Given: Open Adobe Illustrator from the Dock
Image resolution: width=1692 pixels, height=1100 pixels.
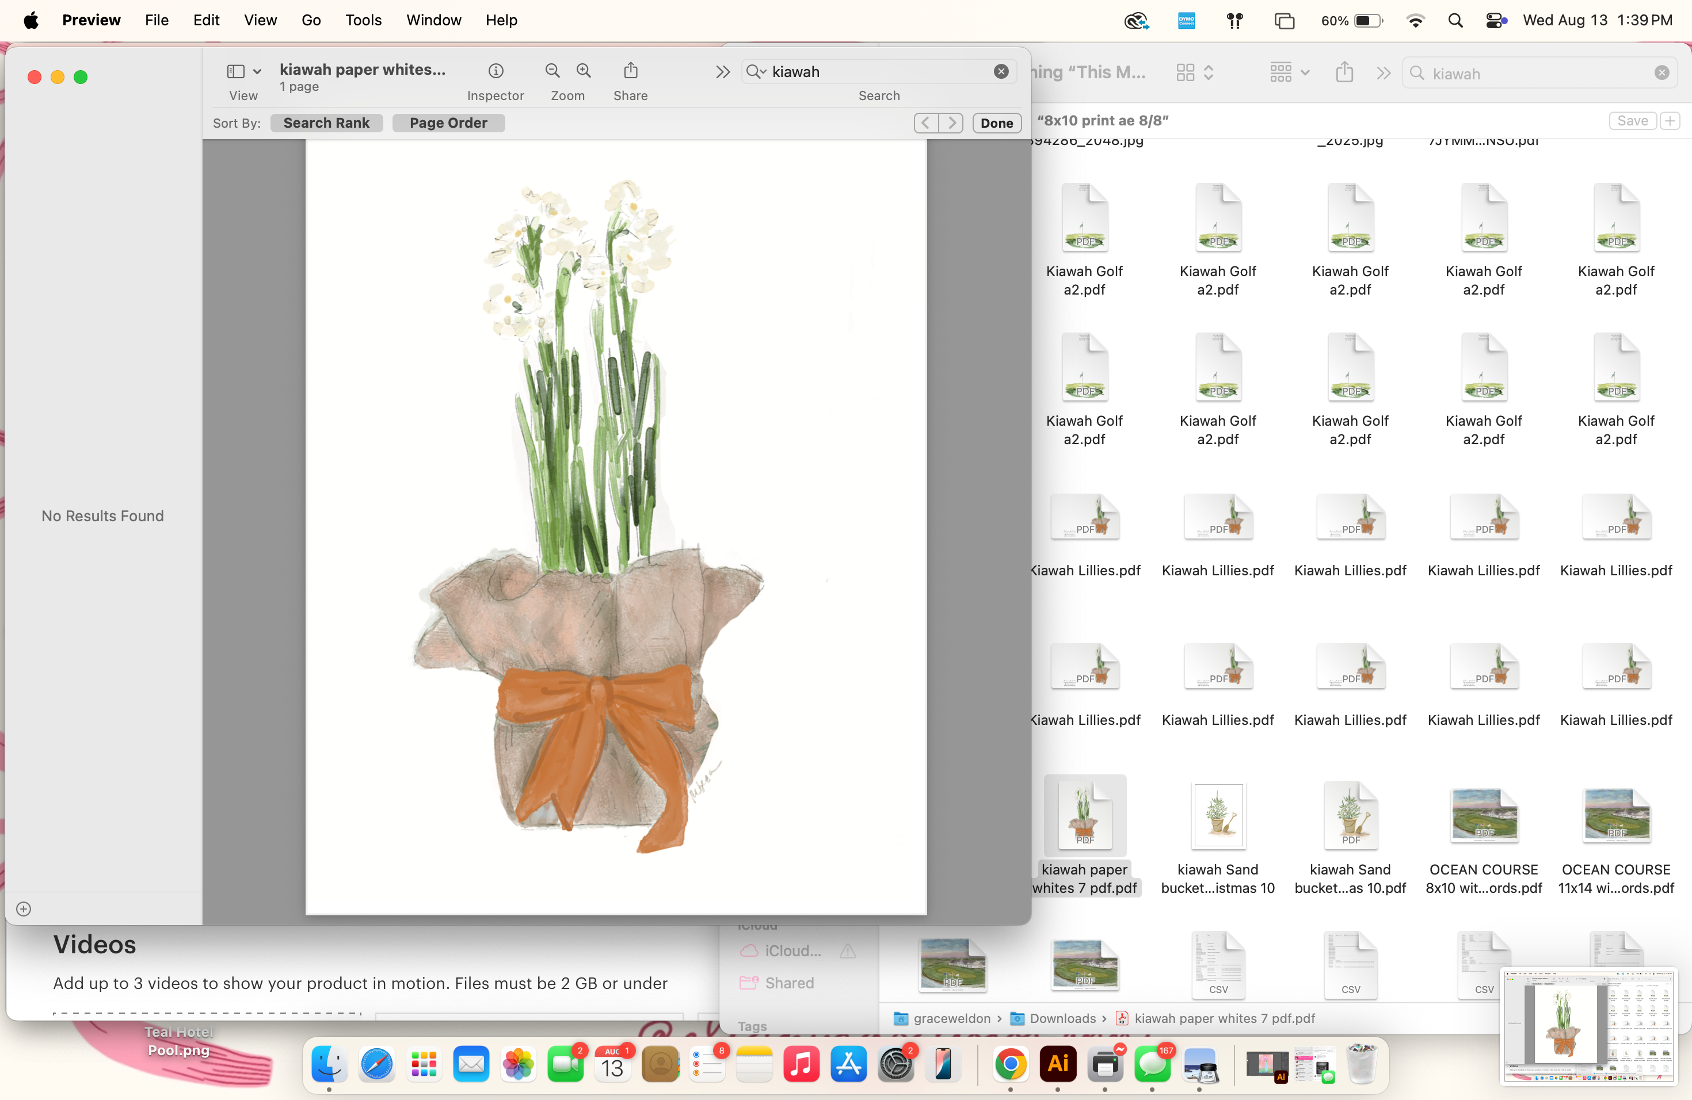Looking at the screenshot, I should (x=1057, y=1064).
